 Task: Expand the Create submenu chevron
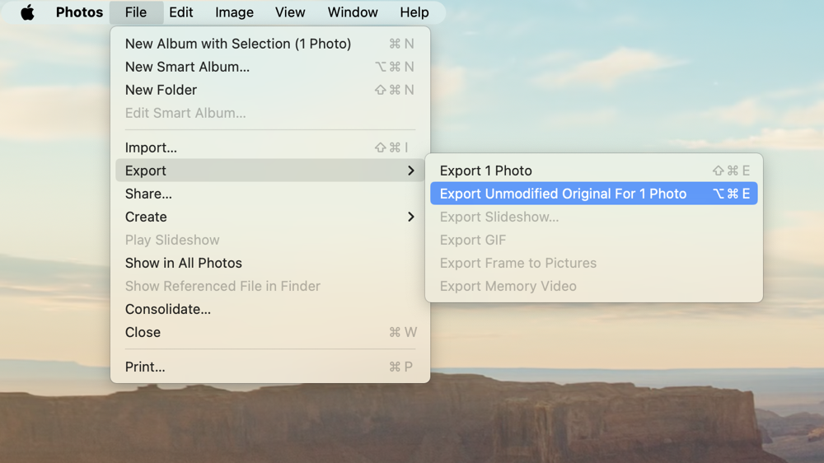pyautogui.click(x=410, y=217)
